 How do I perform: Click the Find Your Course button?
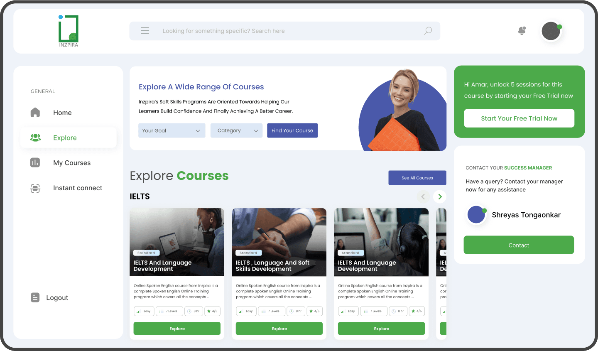point(292,130)
